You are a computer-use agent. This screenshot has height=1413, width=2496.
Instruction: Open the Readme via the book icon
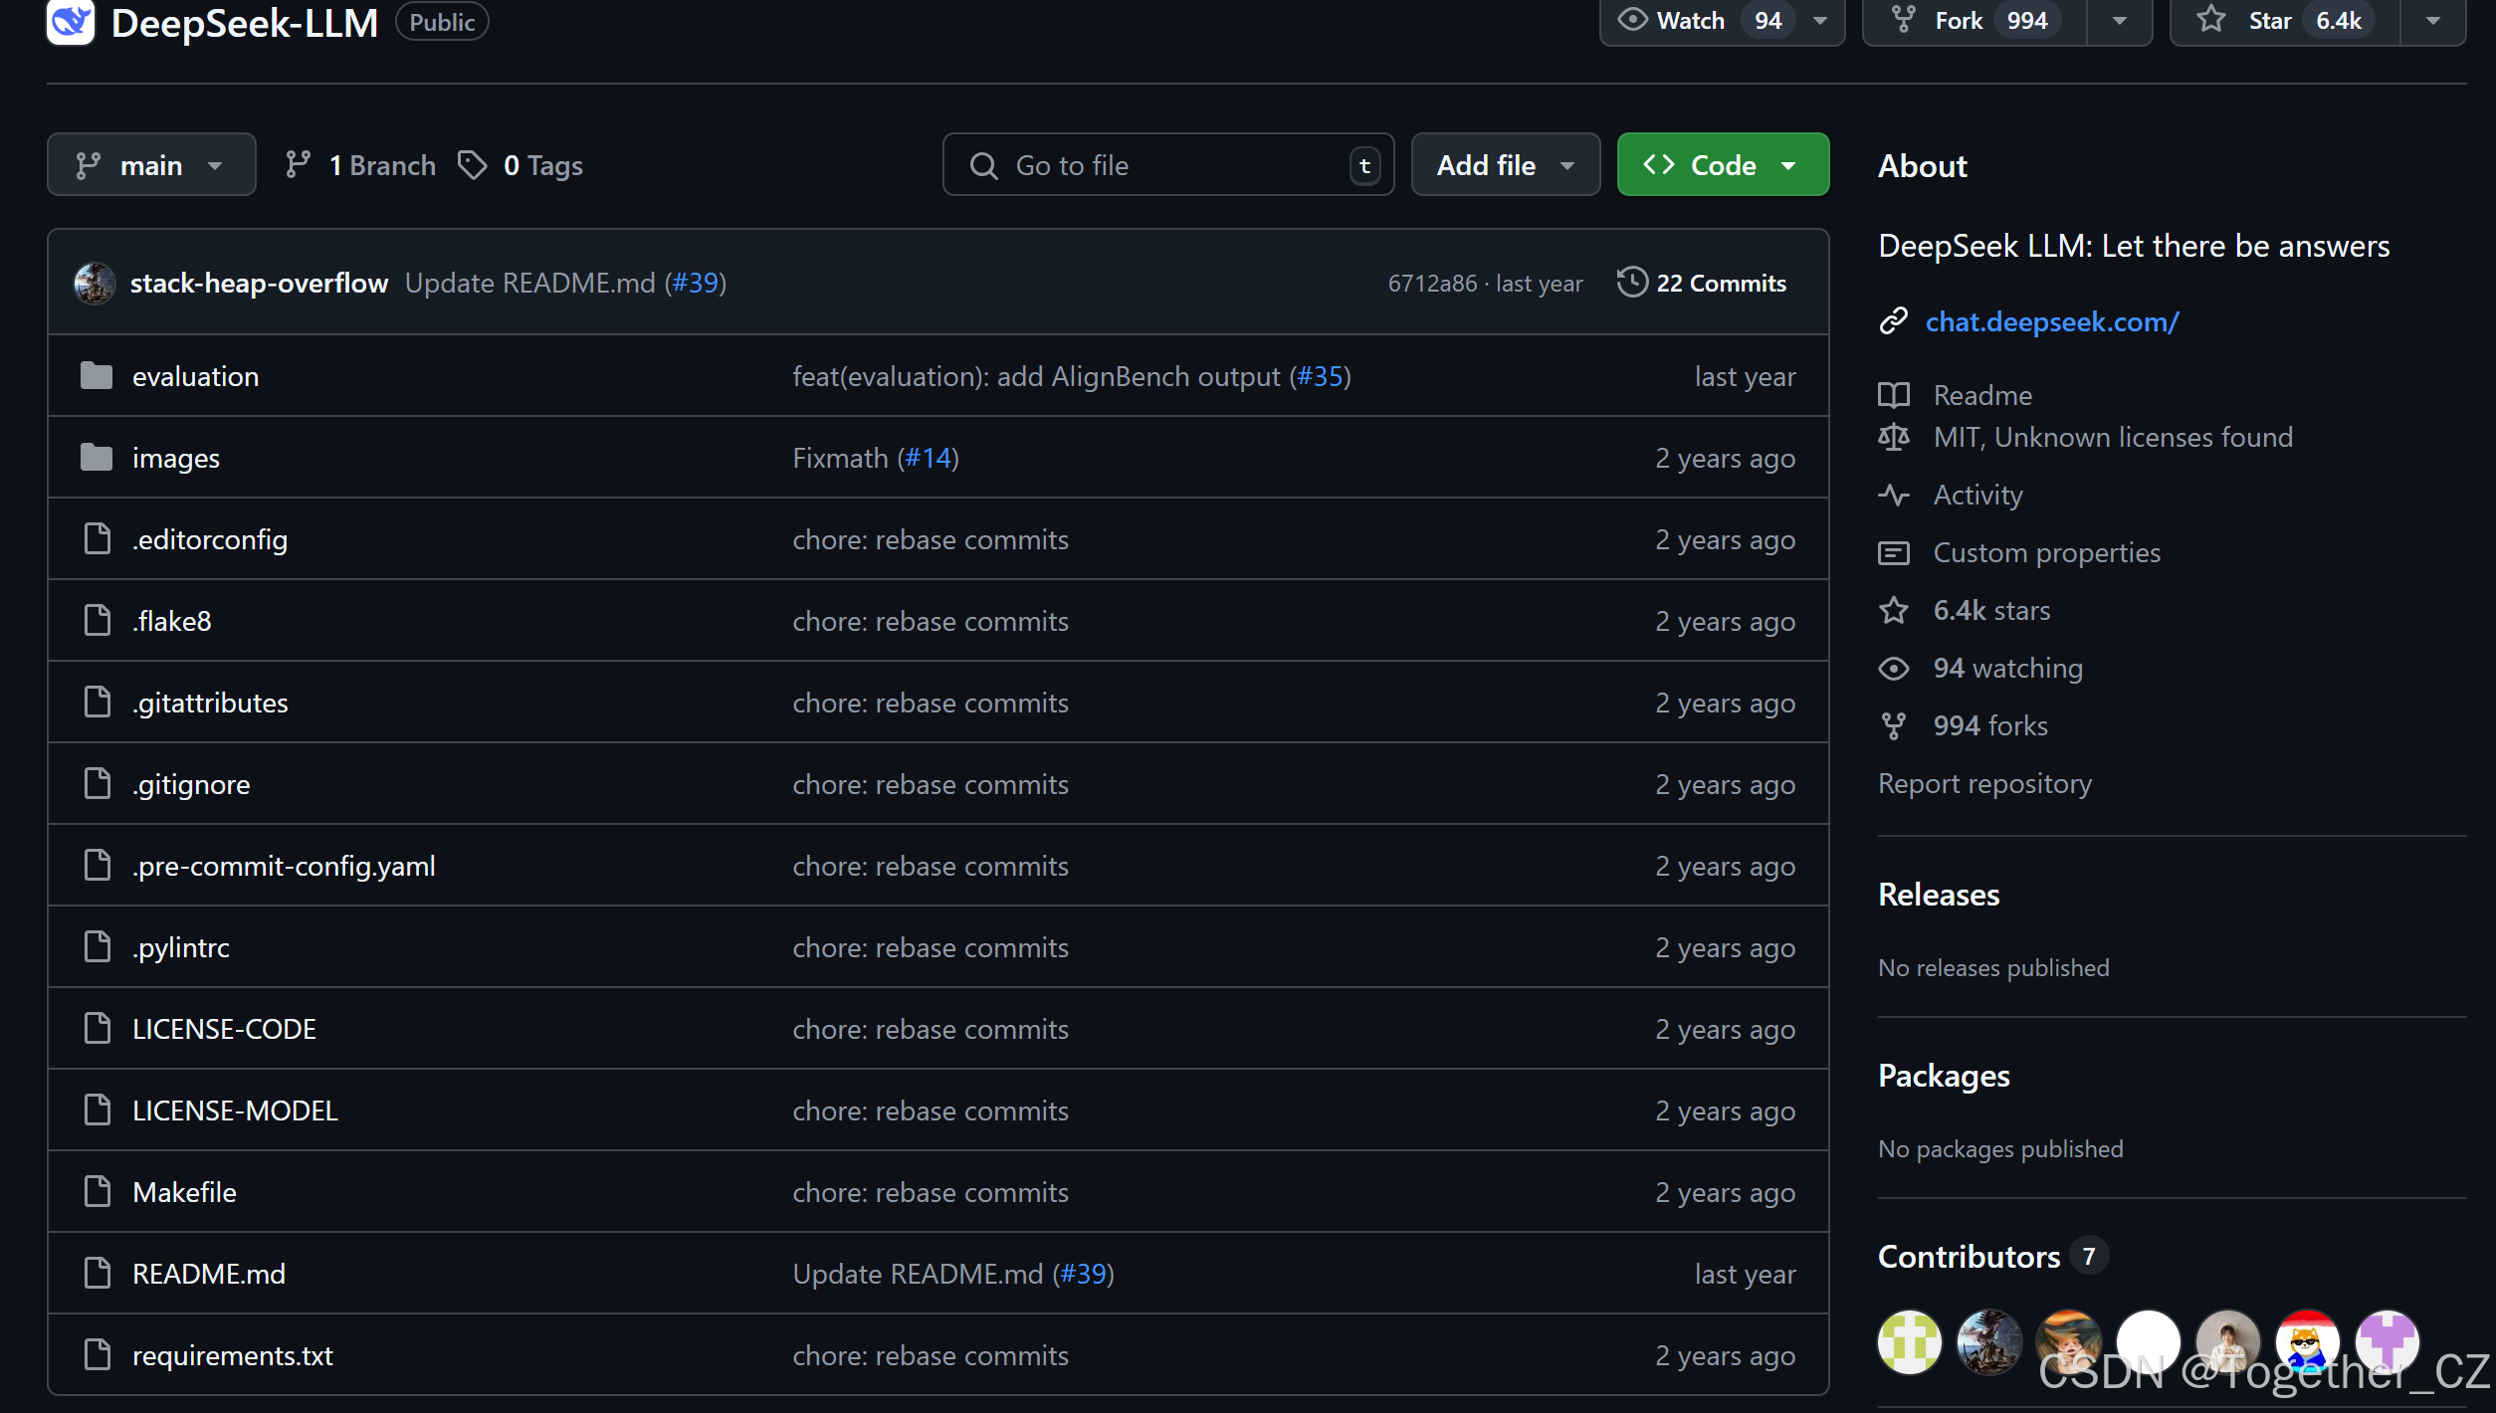point(1895,395)
